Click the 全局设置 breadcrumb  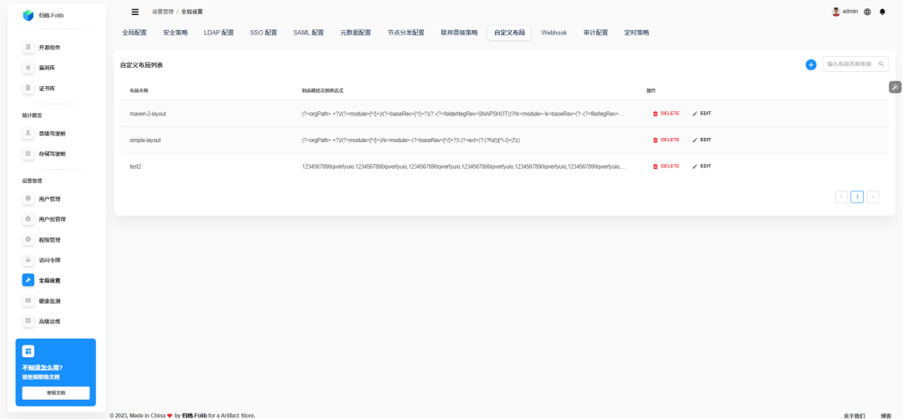tap(191, 12)
